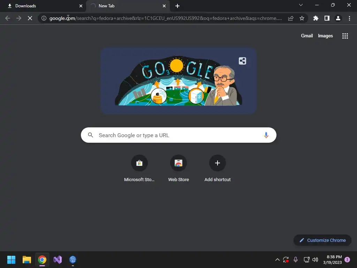Open the Chrome profile icon
This screenshot has width=357, height=268.
pos(338,18)
